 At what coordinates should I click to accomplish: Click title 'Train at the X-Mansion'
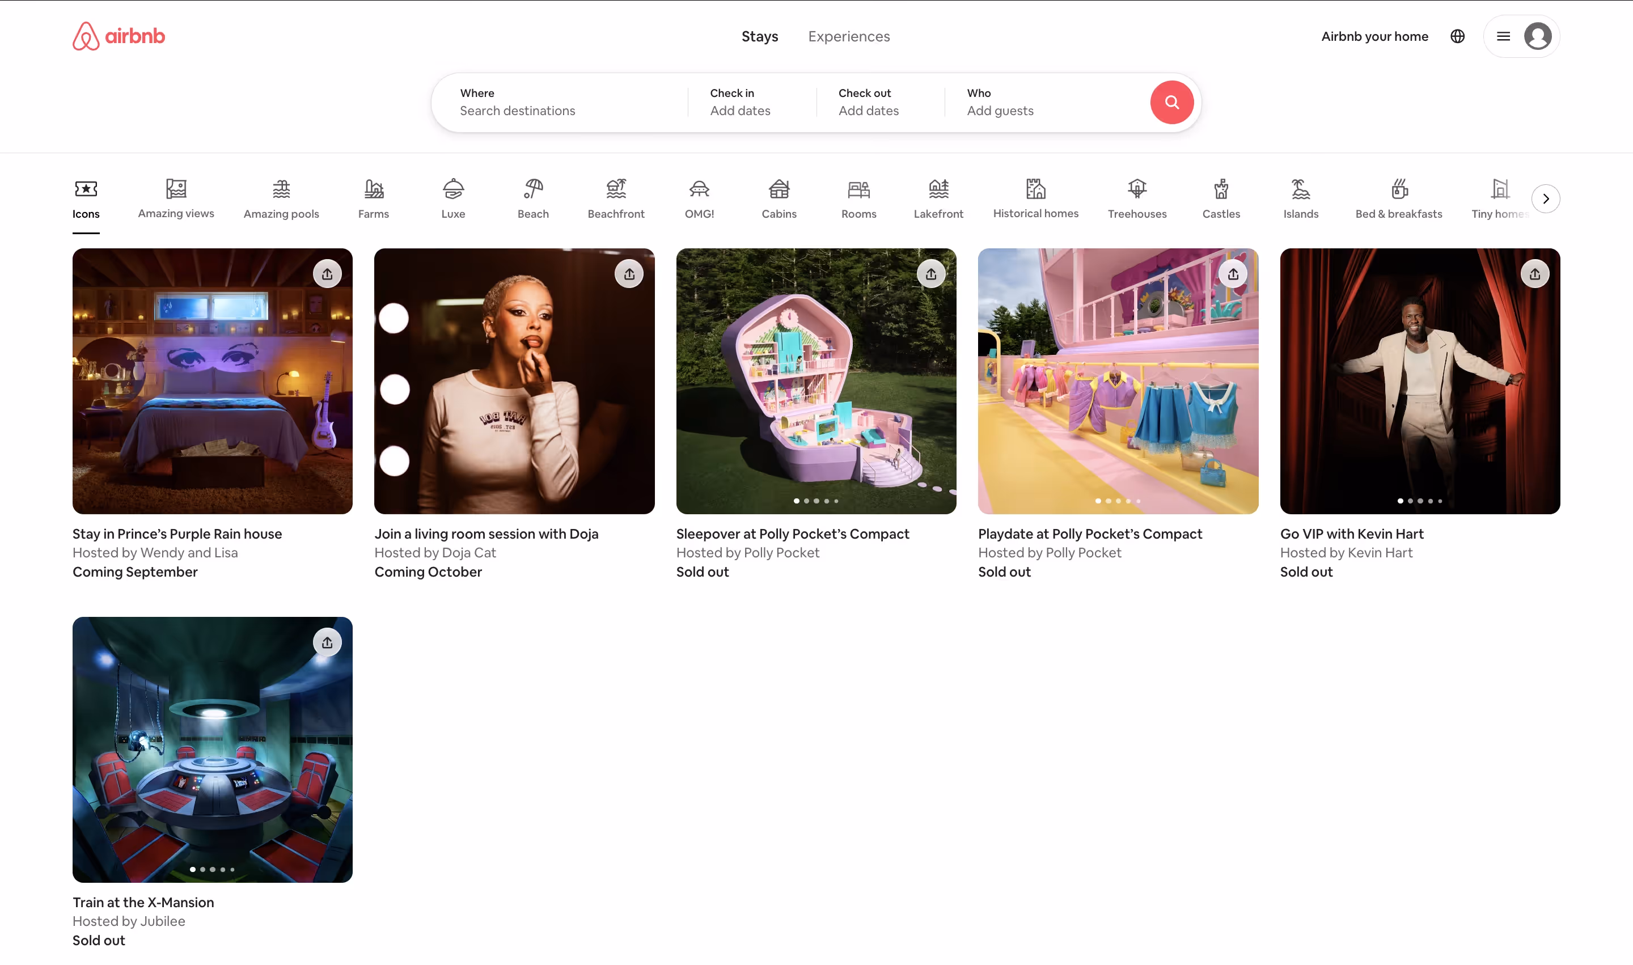pos(143,902)
